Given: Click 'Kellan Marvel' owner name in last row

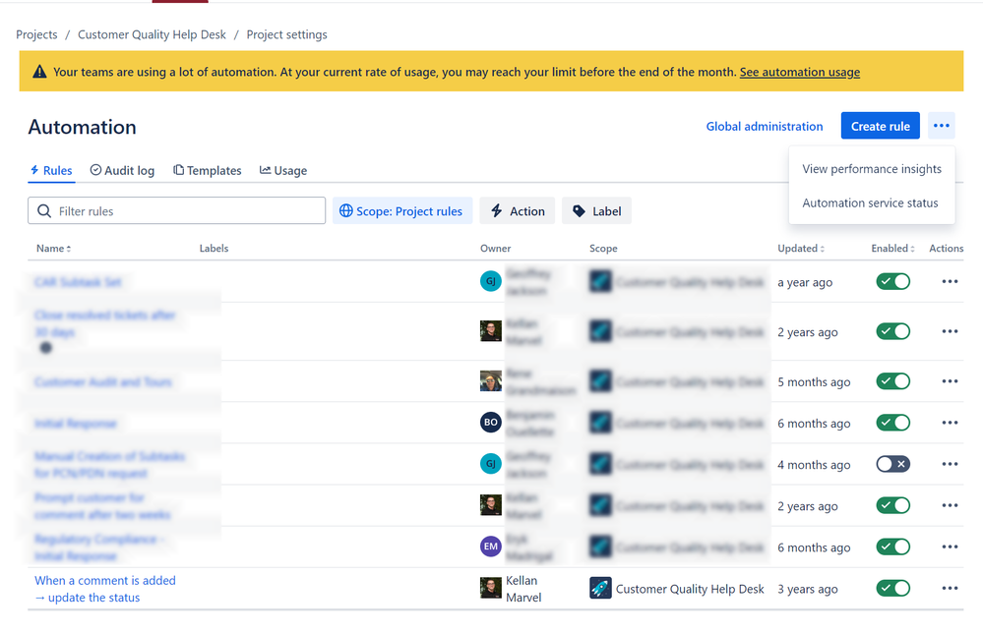Looking at the screenshot, I should [523, 589].
